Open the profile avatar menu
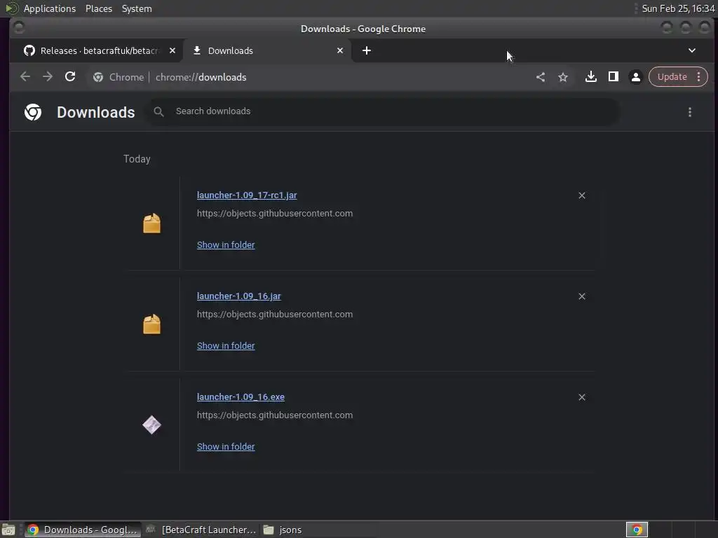This screenshot has height=538, width=718. 635,77
